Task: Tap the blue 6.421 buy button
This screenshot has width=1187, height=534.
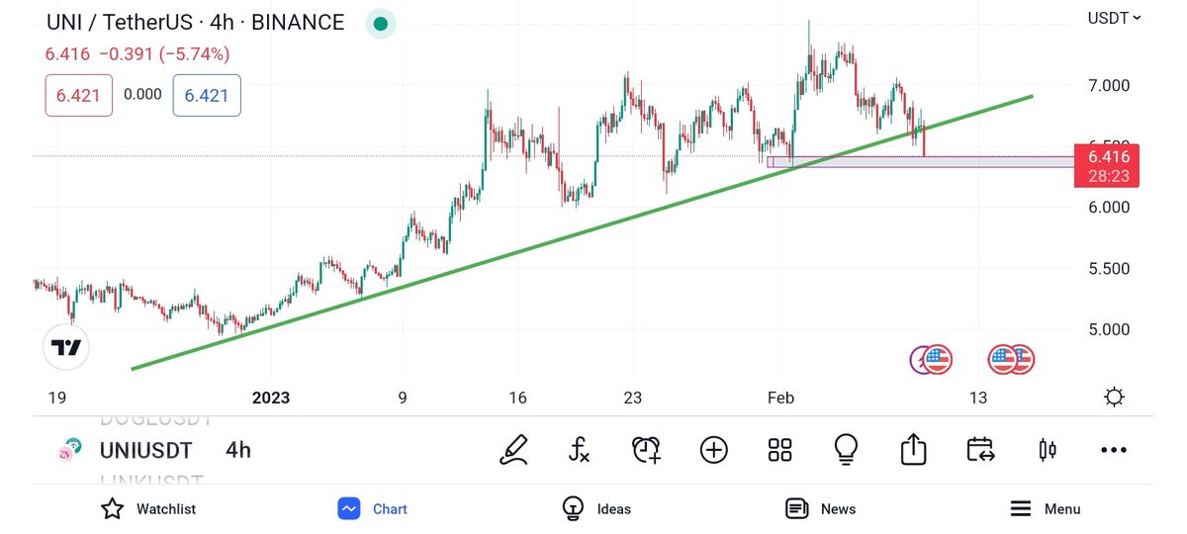Action: 207,96
